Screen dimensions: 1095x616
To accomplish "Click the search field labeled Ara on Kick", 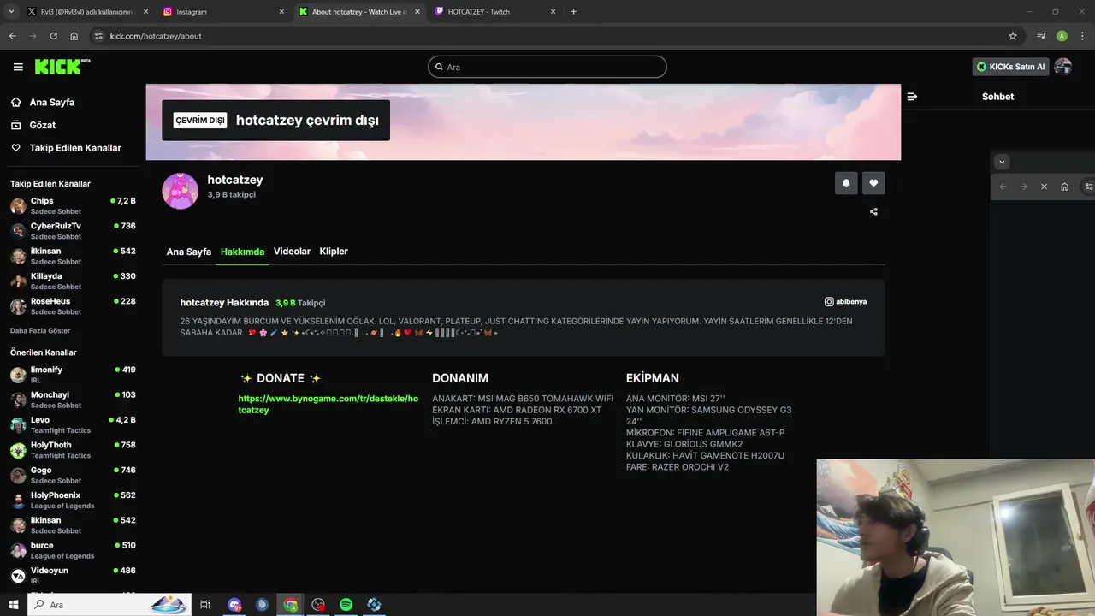I will pos(547,67).
